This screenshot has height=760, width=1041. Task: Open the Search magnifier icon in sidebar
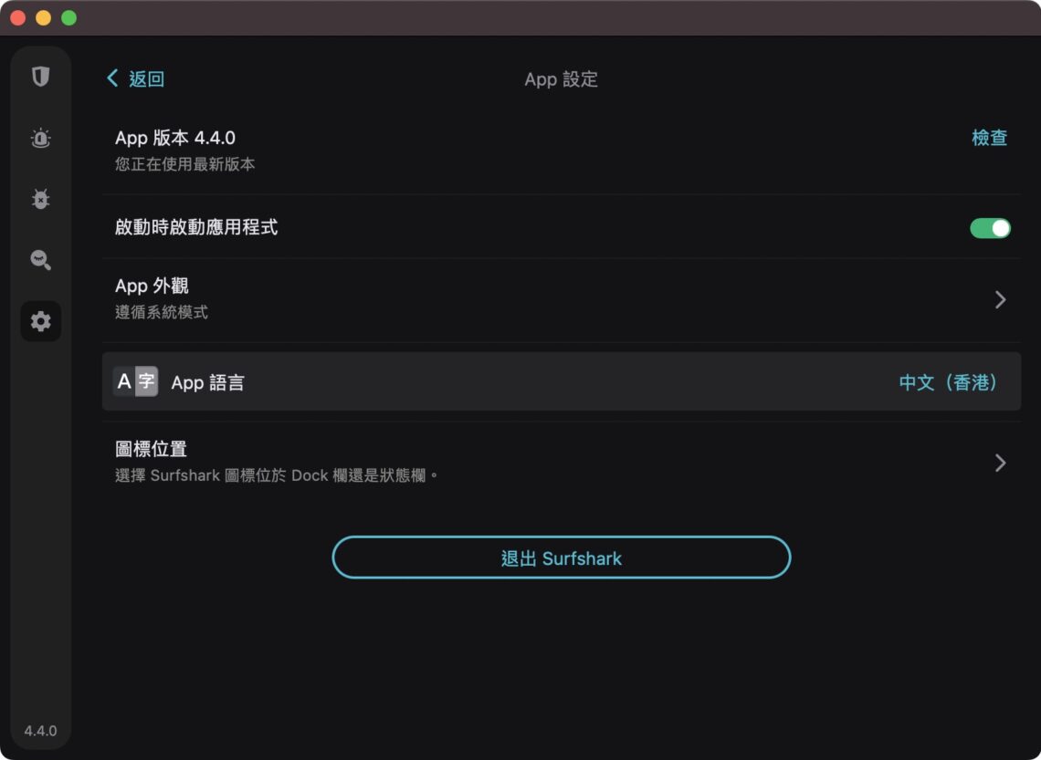click(40, 260)
